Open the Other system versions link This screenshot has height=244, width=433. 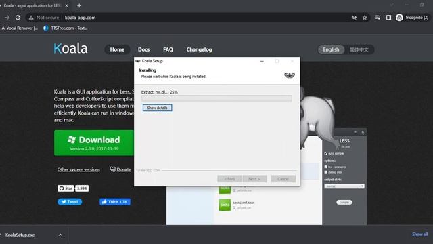78,169
